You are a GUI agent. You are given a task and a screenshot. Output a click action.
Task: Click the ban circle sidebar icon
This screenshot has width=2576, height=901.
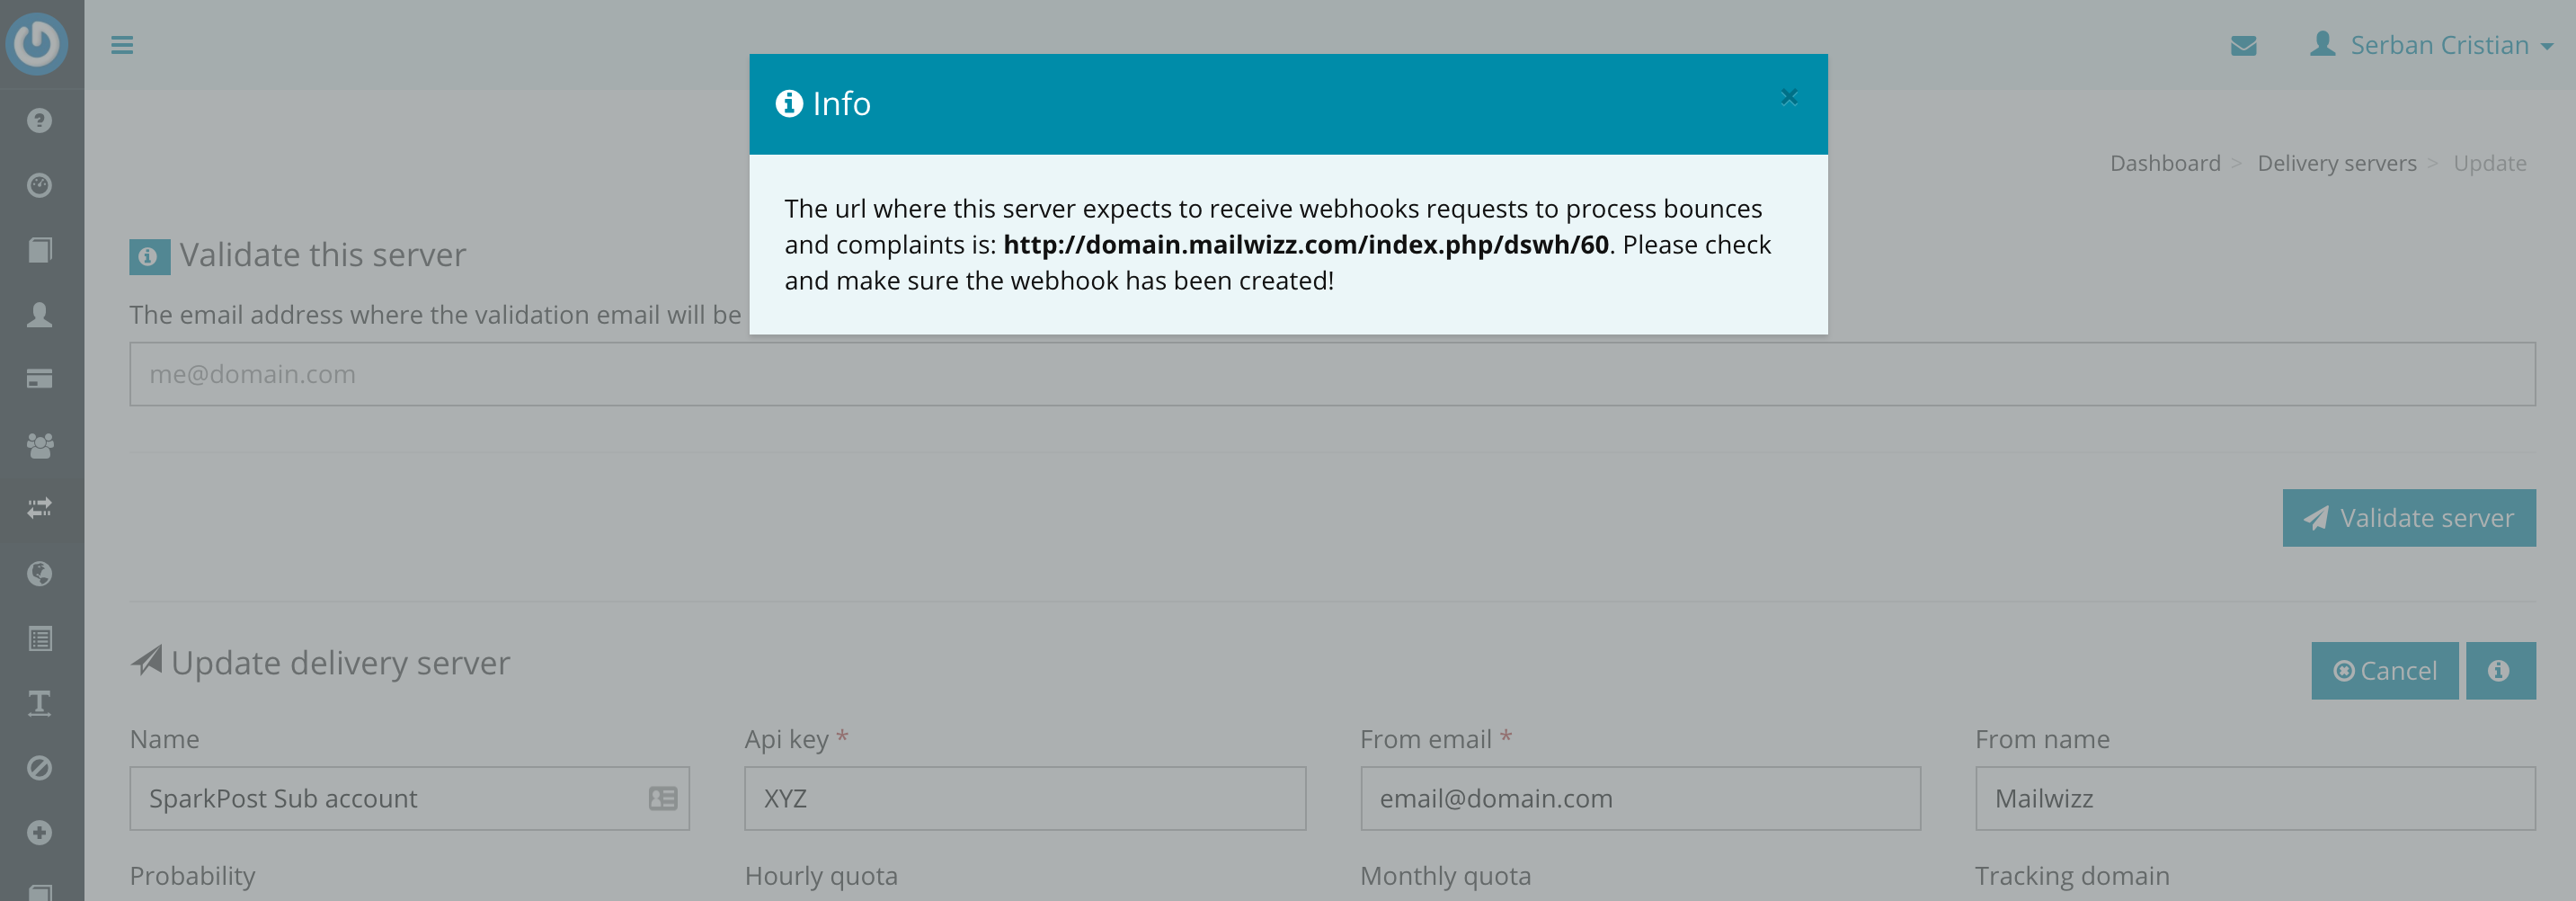click(x=40, y=768)
